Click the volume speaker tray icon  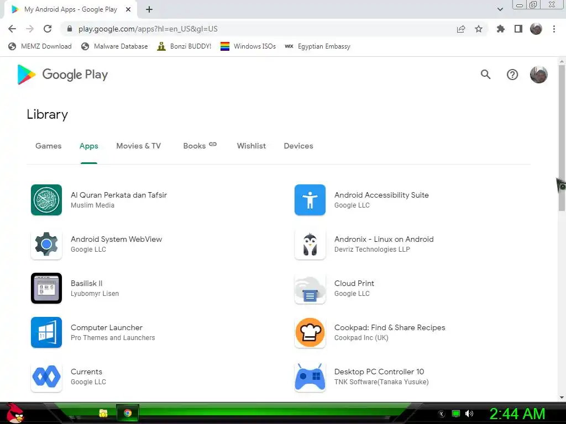[469, 414]
